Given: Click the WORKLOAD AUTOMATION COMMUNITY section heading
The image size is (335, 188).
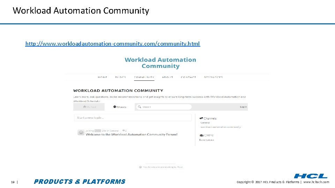Looking at the screenshot, I should pos(118,91).
